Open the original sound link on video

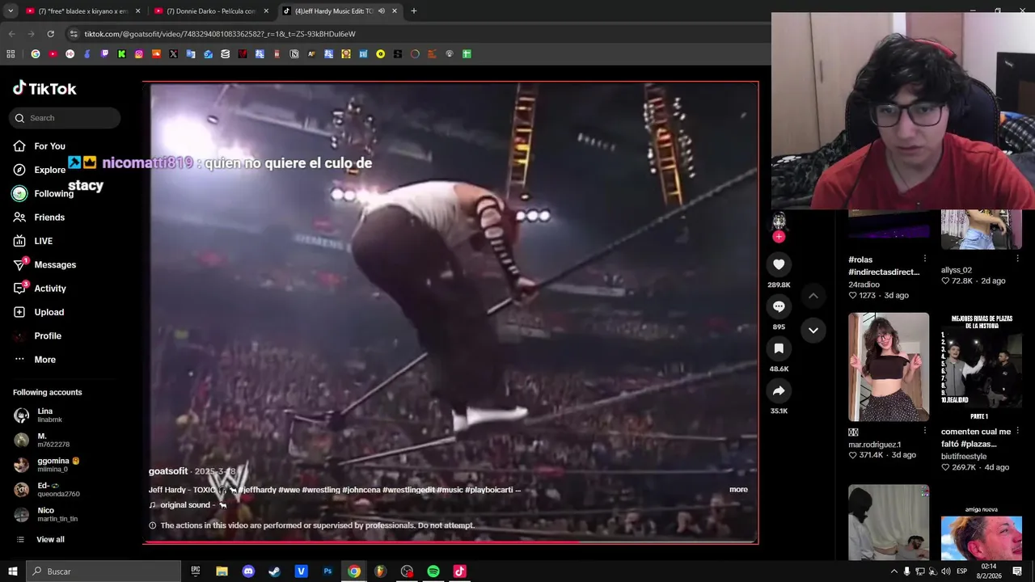pyautogui.click(x=188, y=504)
